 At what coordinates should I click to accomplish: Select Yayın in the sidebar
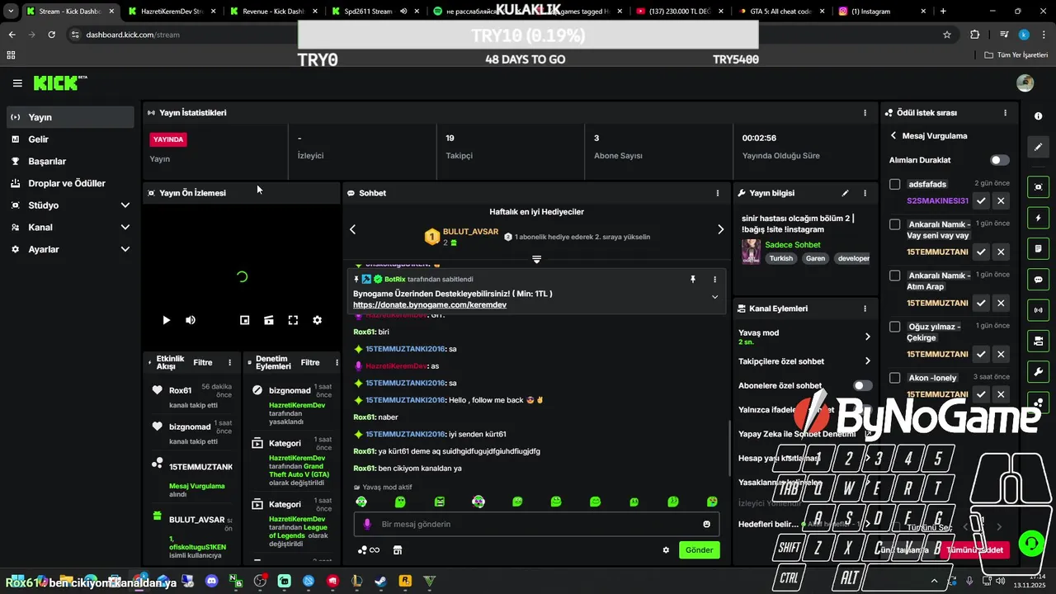[x=70, y=117]
